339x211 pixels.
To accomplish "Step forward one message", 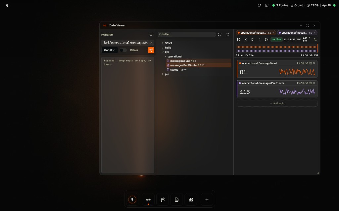I will 260,40.
